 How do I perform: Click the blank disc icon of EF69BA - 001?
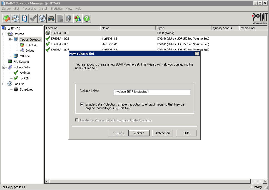[x=48, y=33]
